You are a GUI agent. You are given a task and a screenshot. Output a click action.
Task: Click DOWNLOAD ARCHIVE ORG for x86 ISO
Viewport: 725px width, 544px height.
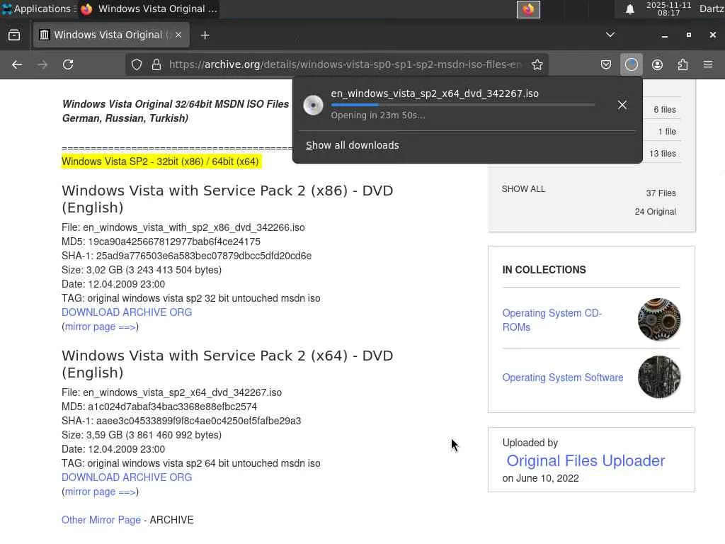pos(127,312)
